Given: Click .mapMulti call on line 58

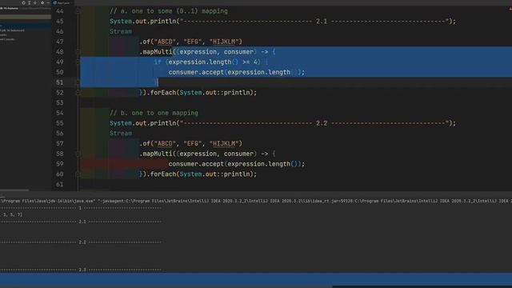Looking at the screenshot, I should [208, 154].
